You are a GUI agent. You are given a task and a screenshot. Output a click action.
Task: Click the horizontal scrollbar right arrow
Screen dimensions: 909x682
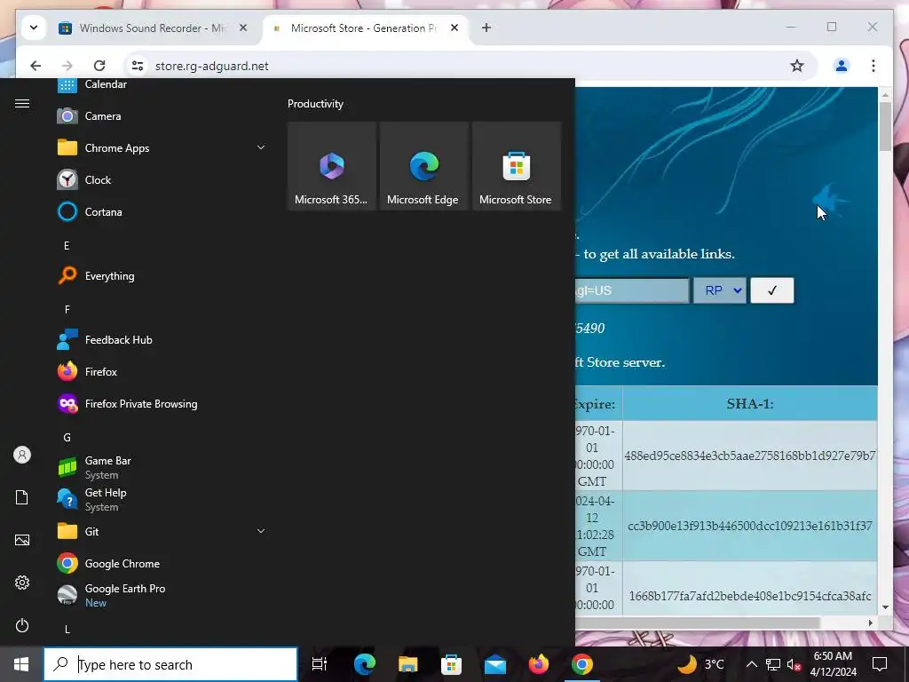[870, 623]
